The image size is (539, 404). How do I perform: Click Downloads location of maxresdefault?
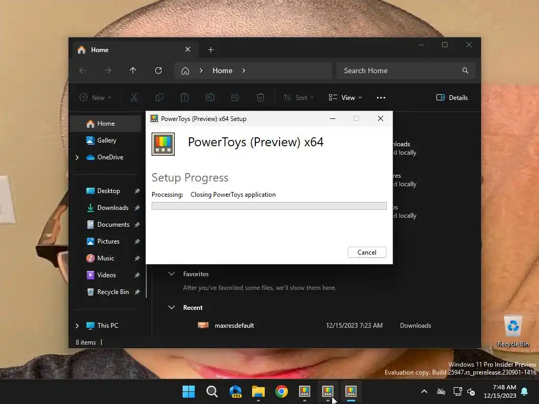415,325
